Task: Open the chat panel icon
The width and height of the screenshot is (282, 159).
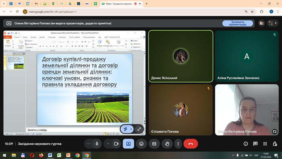Action: 256,144
